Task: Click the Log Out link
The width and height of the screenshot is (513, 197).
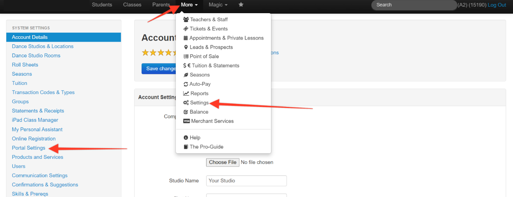Action: [497, 5]
